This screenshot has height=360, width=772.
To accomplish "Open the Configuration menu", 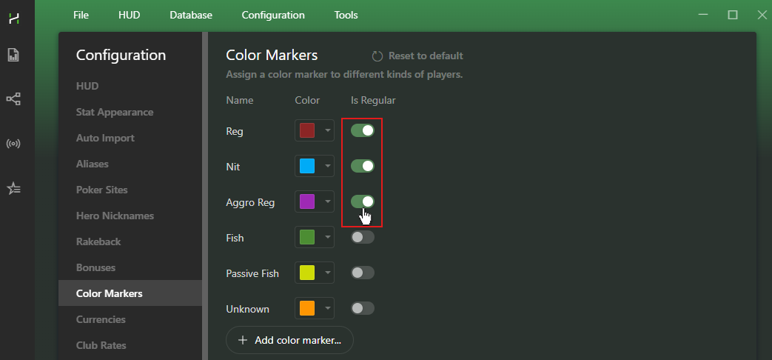I will point(273,16).
